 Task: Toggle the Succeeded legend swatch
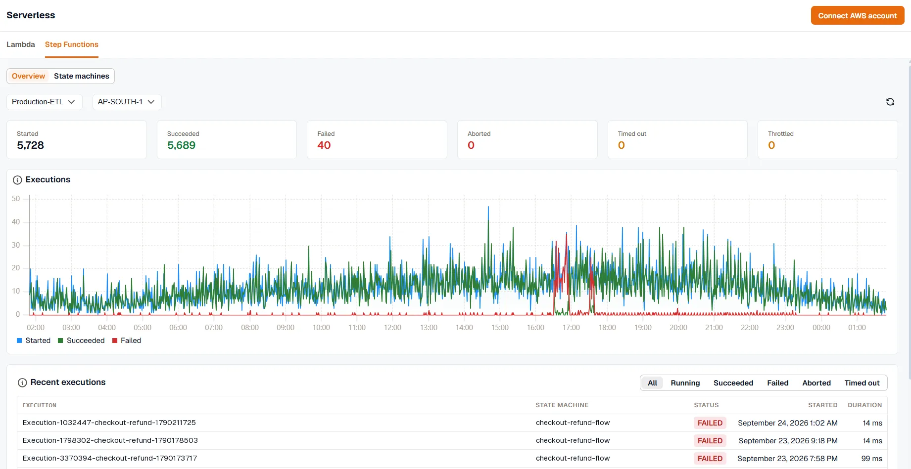60,341
